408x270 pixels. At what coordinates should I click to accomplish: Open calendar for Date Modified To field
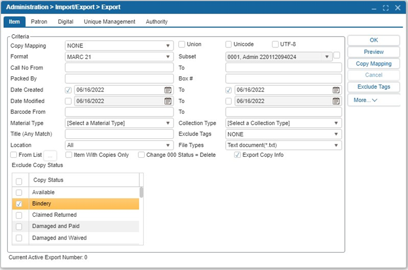coord(336,101)
